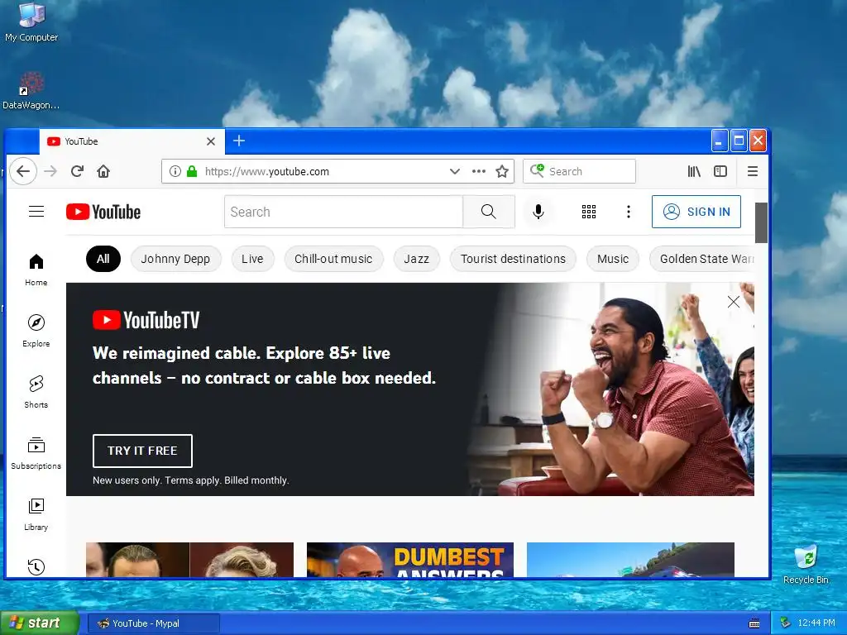Click the YouTube logo

(x=103, y=212)
